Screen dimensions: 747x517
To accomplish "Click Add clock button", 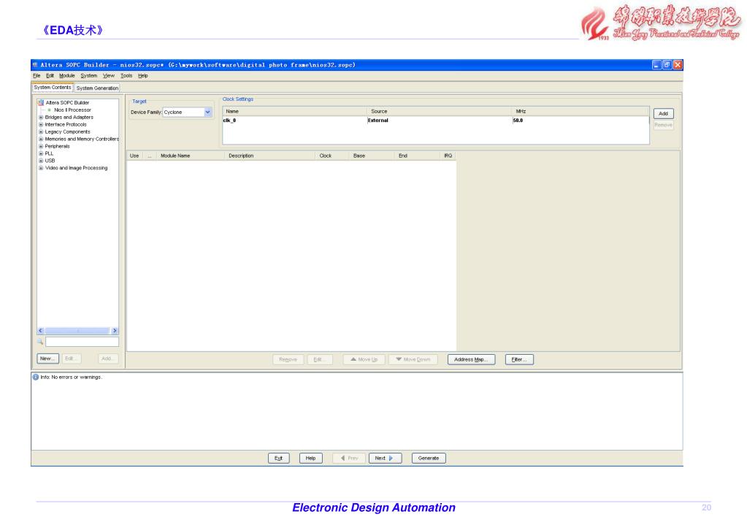I will pos(663,113).
